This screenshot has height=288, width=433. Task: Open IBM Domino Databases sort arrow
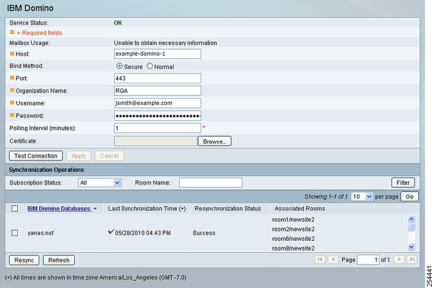[95, 209]
